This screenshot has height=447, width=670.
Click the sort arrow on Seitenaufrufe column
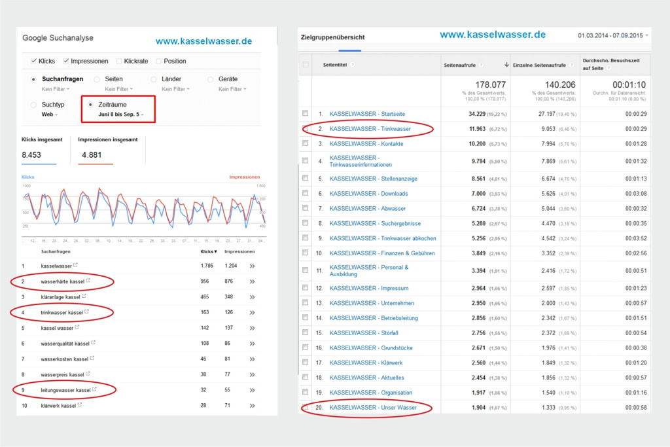pos(506,64)
